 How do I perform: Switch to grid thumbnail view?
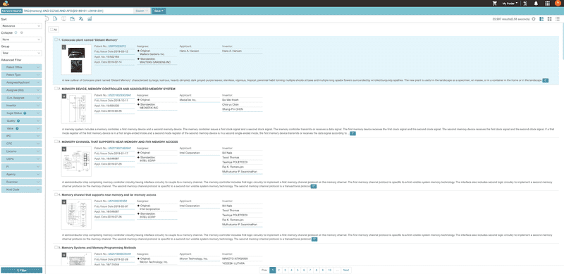[550, 19]
